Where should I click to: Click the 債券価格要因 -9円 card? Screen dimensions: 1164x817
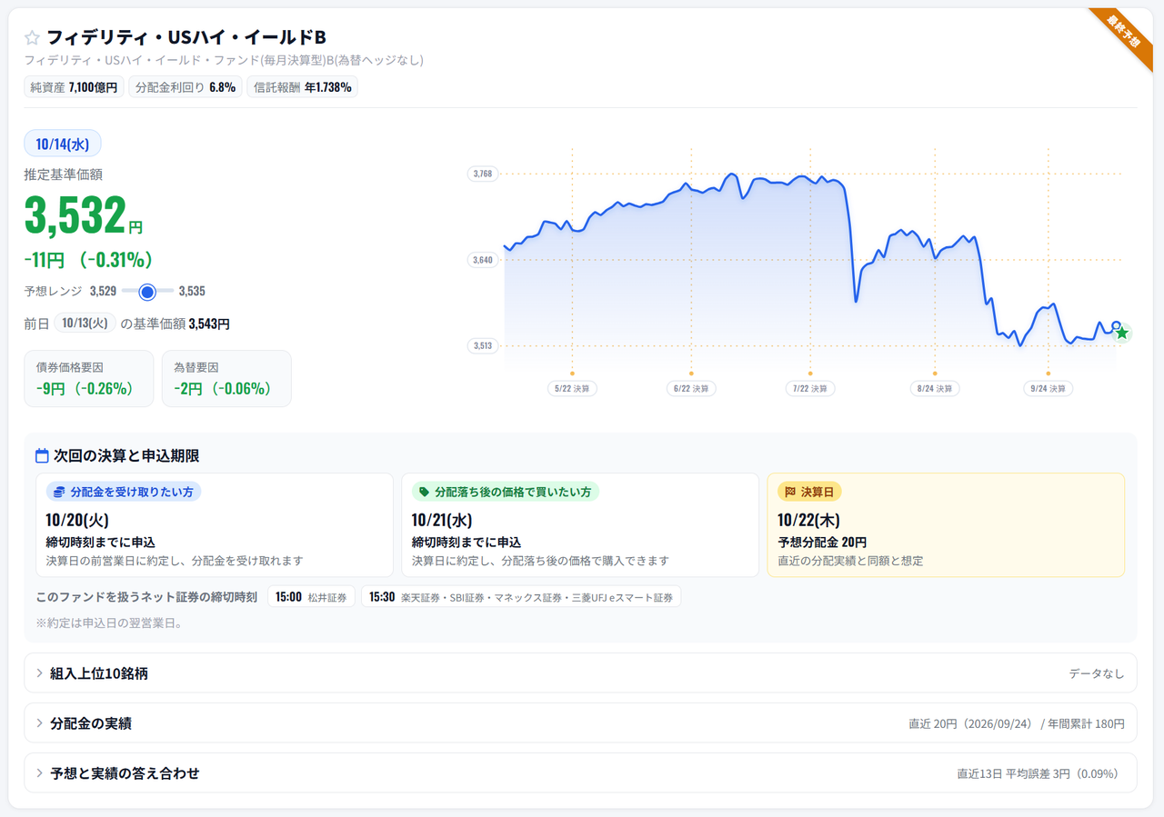coord(89,379)
